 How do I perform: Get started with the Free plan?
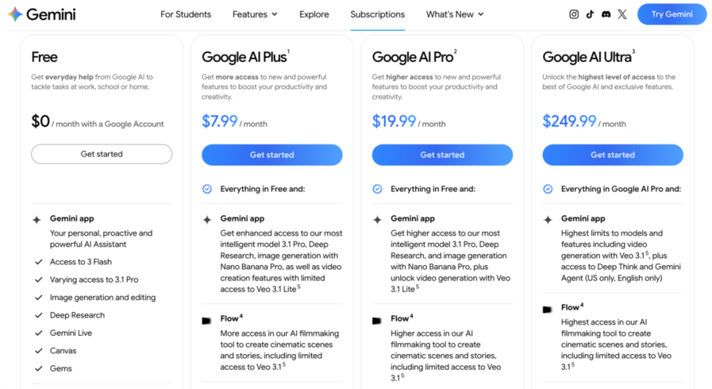pyautogui.click(x=102, y=154)
